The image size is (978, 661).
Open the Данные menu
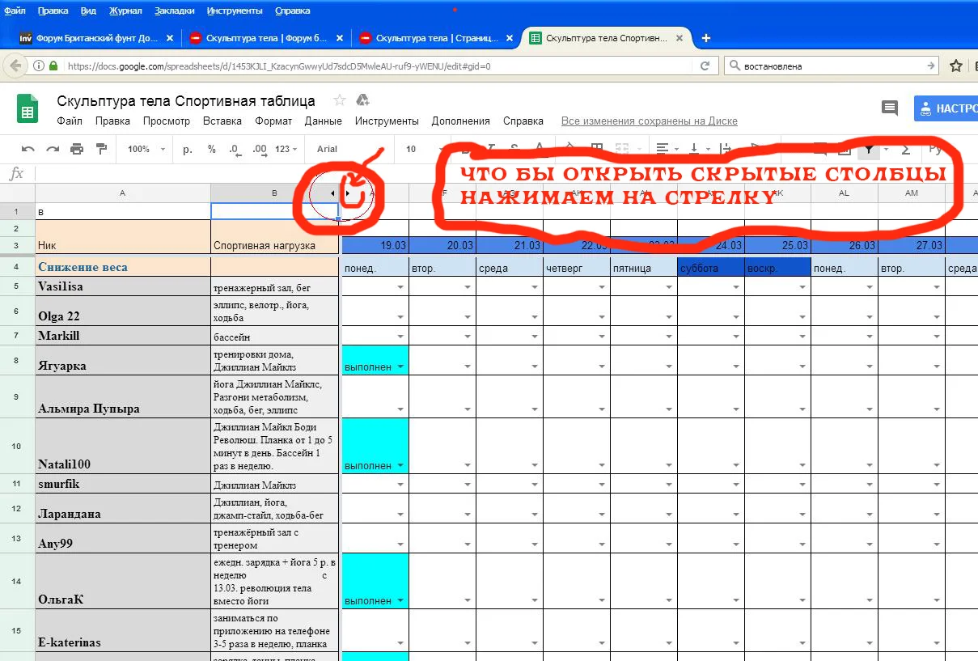coord(323,121)
